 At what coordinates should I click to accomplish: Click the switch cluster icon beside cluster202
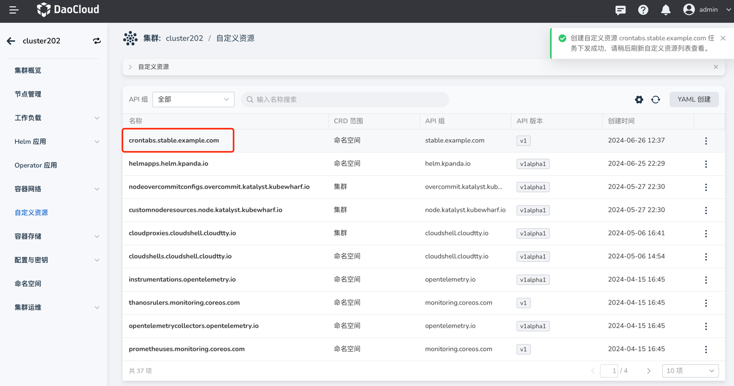(97, 41)
